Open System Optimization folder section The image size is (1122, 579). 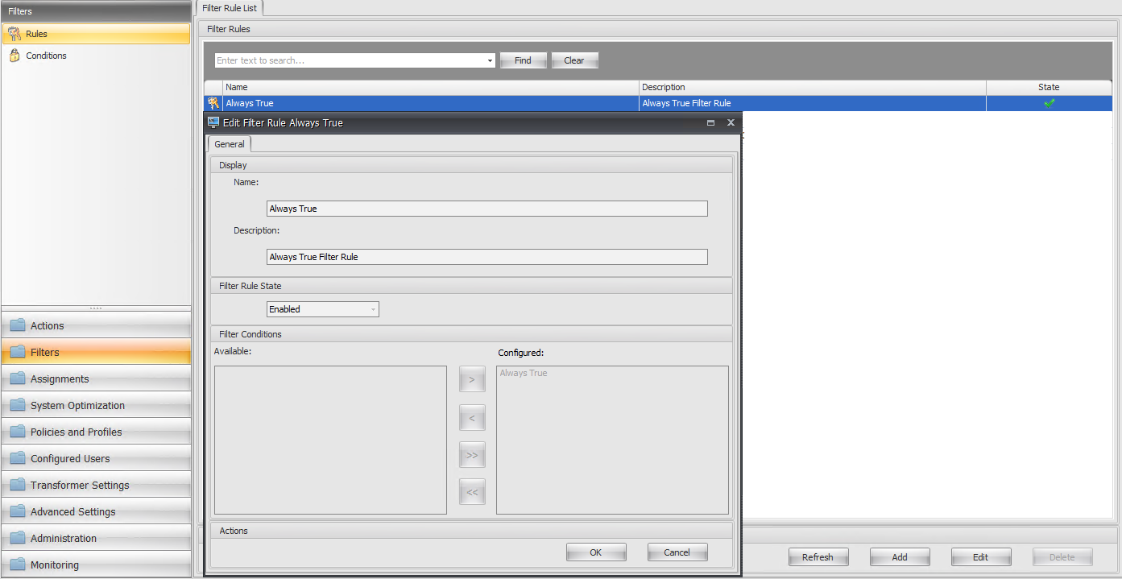[x=77, y=406]
